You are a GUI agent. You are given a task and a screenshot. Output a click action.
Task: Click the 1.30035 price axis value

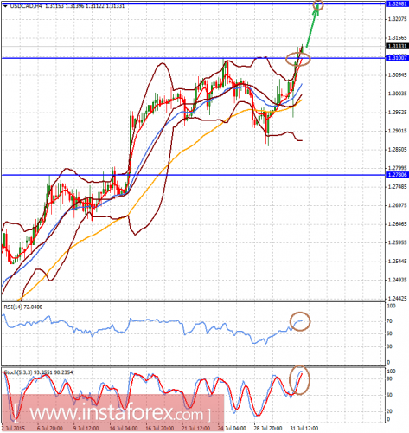point(398,94)
